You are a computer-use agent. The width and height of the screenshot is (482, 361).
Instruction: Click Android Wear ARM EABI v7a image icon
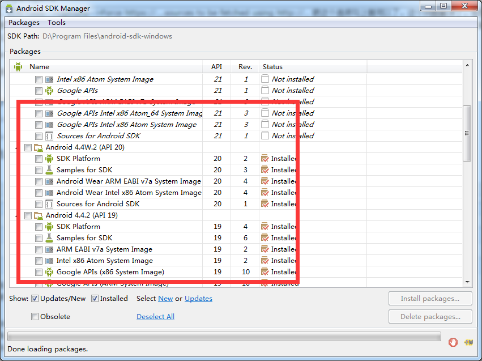click(x=49, y=181)
